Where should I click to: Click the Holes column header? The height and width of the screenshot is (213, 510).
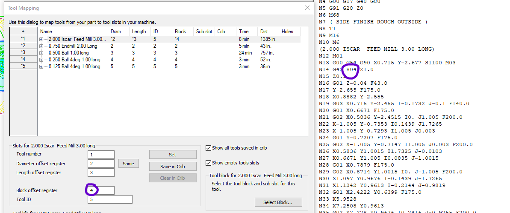(290, 32)
